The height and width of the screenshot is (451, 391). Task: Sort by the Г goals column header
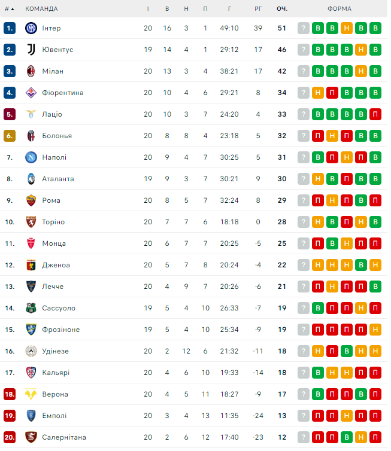point(230,9)
